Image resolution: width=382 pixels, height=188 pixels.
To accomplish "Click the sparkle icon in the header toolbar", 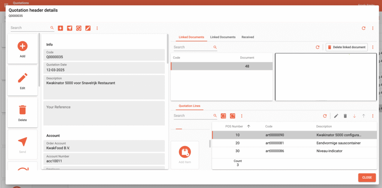I will pos(60,28).
